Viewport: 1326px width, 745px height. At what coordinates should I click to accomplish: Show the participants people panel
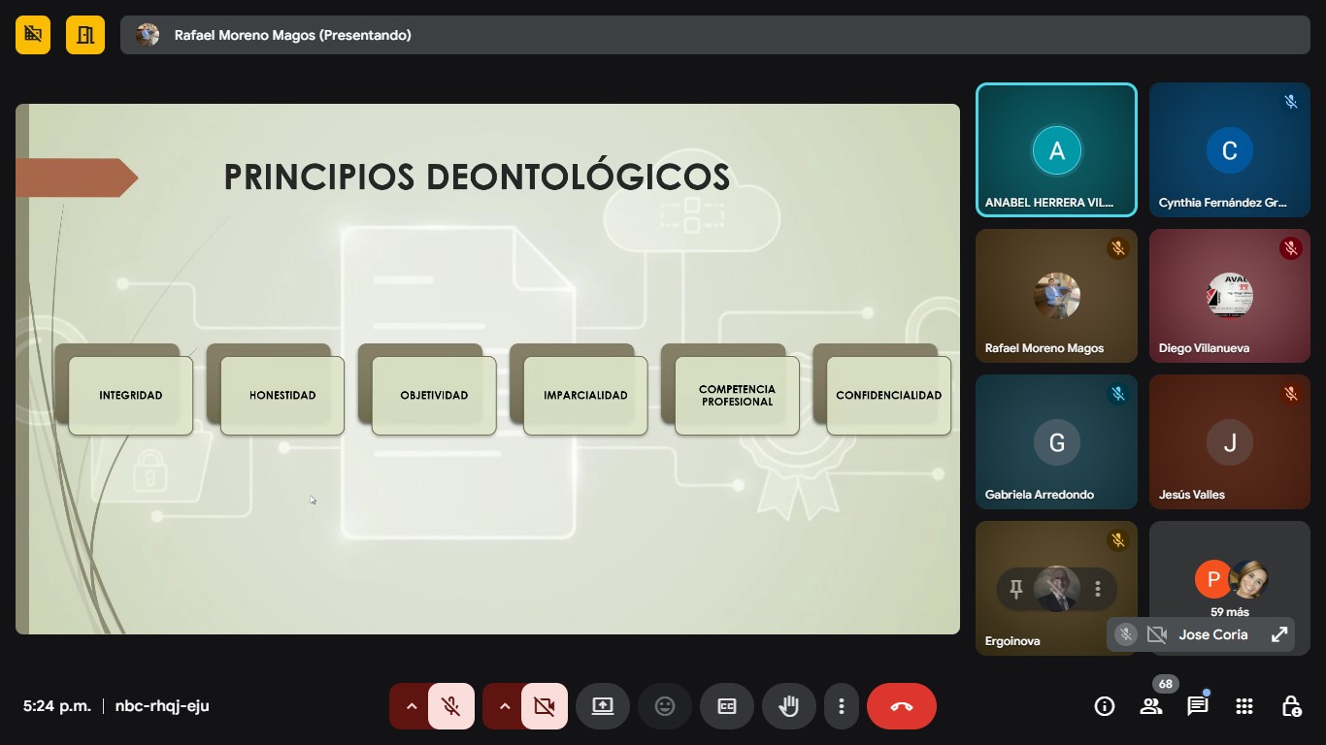pyautogui.click(x=1151, y=706)
